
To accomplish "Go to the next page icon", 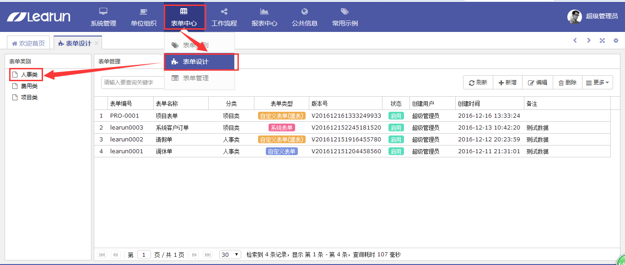I will pos(194,255).
